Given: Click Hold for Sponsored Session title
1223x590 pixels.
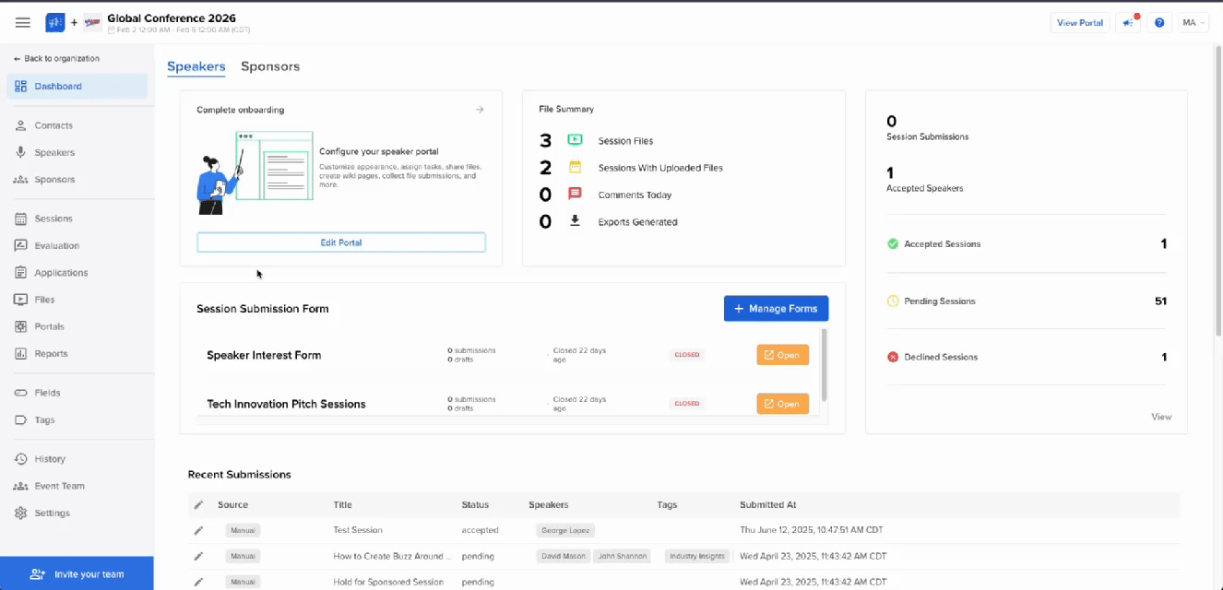Looking at the screenshot, I should 388,582.
